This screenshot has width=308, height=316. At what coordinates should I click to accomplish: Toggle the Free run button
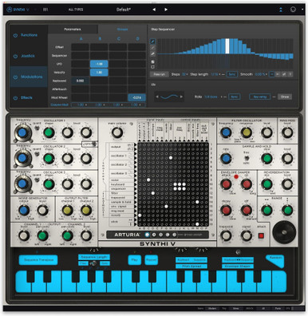coord(160,74)
